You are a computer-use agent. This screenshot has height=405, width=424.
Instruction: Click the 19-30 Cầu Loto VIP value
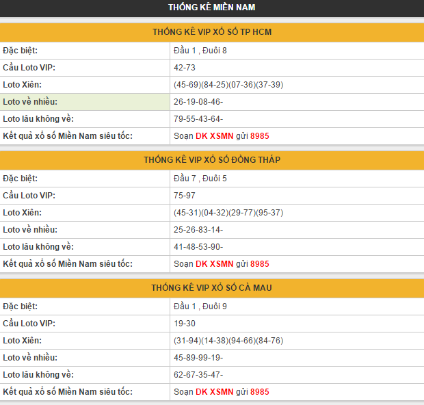click(185, 324)
